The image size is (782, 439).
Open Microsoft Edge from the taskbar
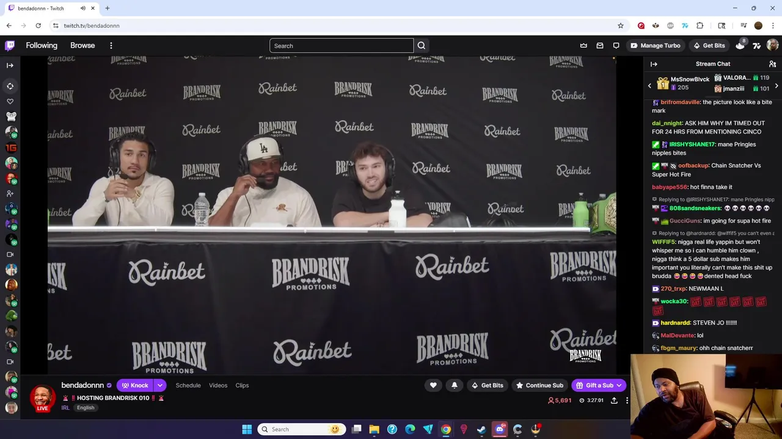click(x=410, y=429)
